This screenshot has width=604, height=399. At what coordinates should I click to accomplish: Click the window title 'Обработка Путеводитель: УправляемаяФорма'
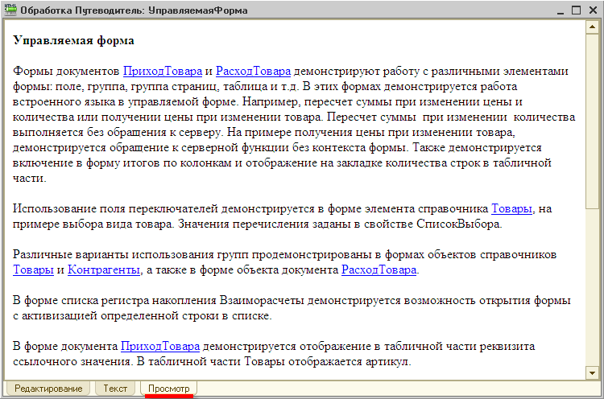pyautogui.click(x=134, y=10)
